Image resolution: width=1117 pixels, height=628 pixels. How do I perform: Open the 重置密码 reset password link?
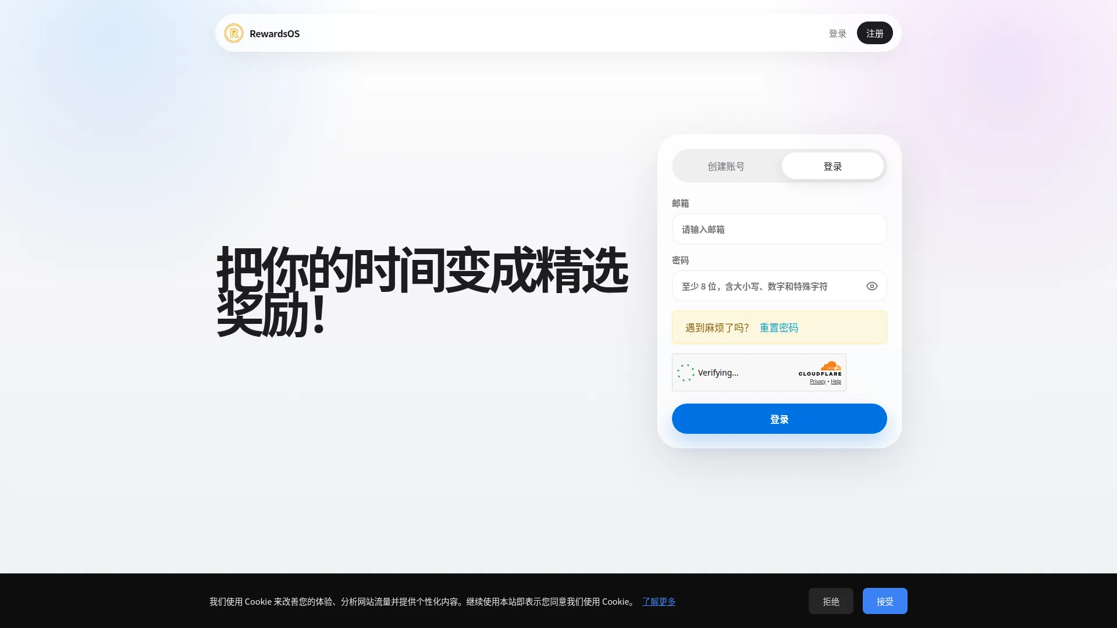(778, 328)
